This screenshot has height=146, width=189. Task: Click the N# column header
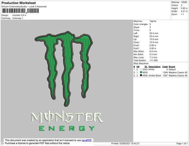138,66
